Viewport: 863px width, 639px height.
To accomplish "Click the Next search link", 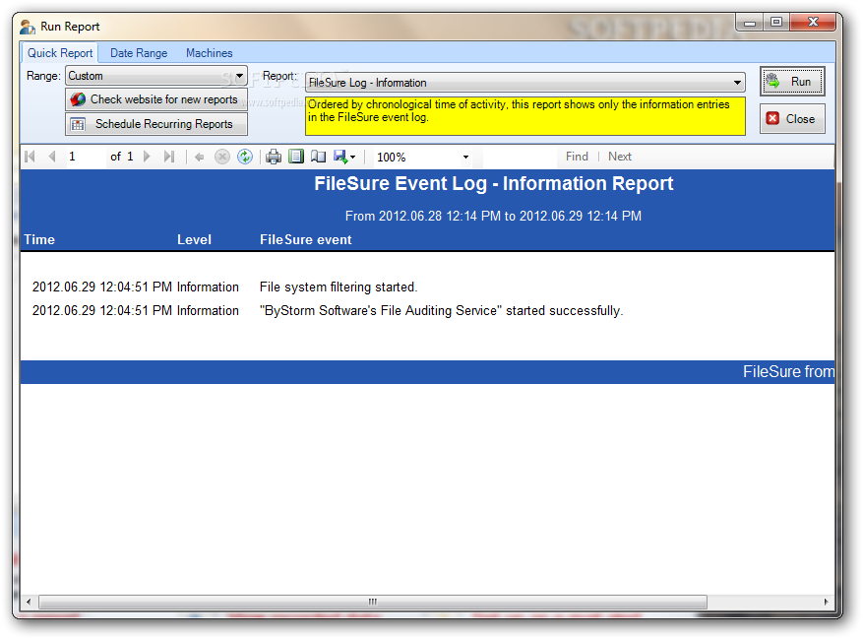I will (x=620, y=157).
